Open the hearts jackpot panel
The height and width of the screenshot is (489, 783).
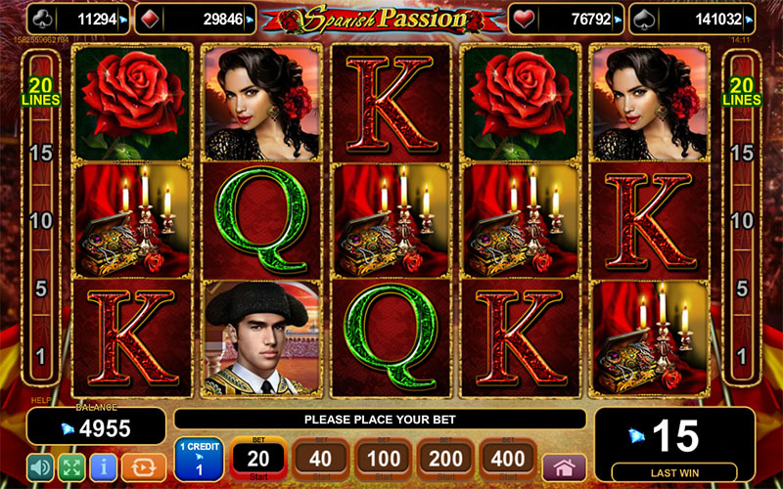[x=567, y=20]
